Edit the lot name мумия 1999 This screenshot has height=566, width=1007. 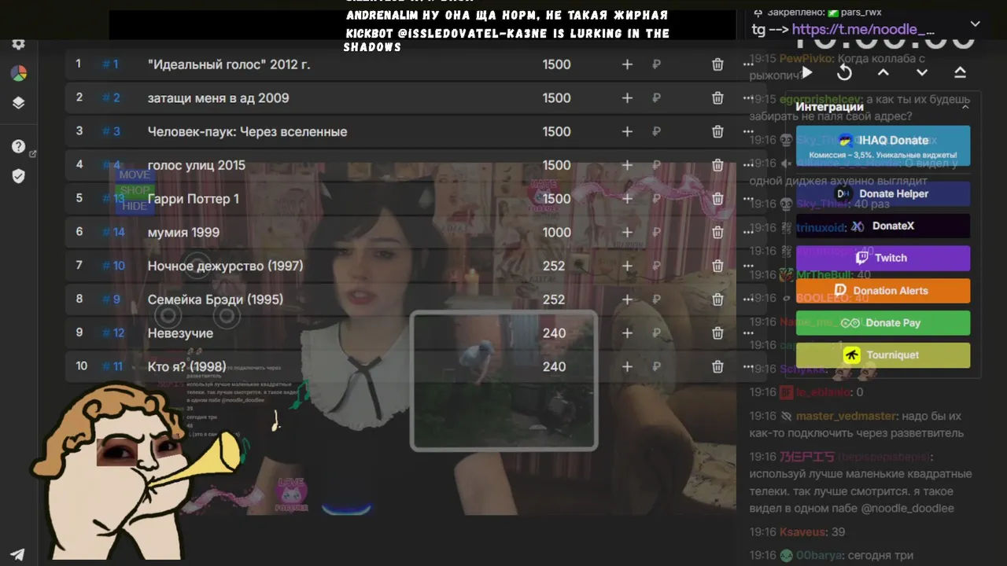pyautogui.click(x=183, y=233)
